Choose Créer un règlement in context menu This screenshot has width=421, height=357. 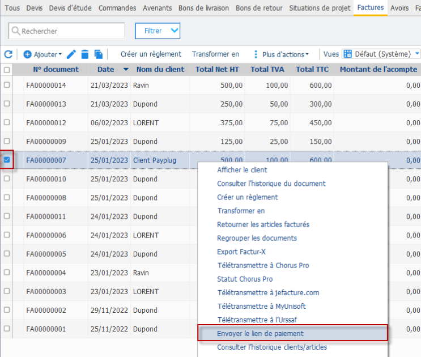pos(248,197)
